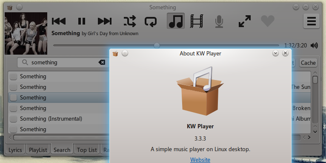The width and height of the screenshot is (326, 163).
Task: Close the main Something window
Action: [315, 7]
